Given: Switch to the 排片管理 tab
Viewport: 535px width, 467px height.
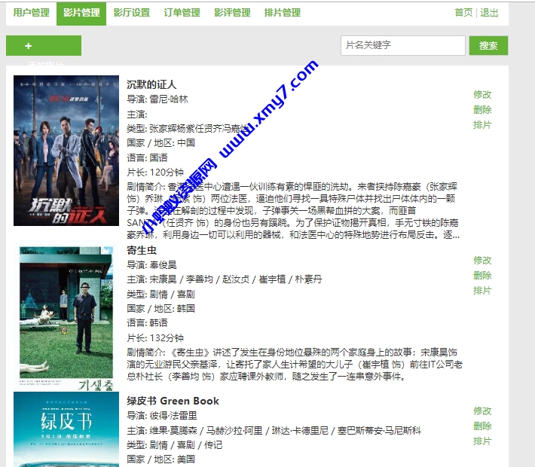Looking at the screenshot, I should point(282,13).
